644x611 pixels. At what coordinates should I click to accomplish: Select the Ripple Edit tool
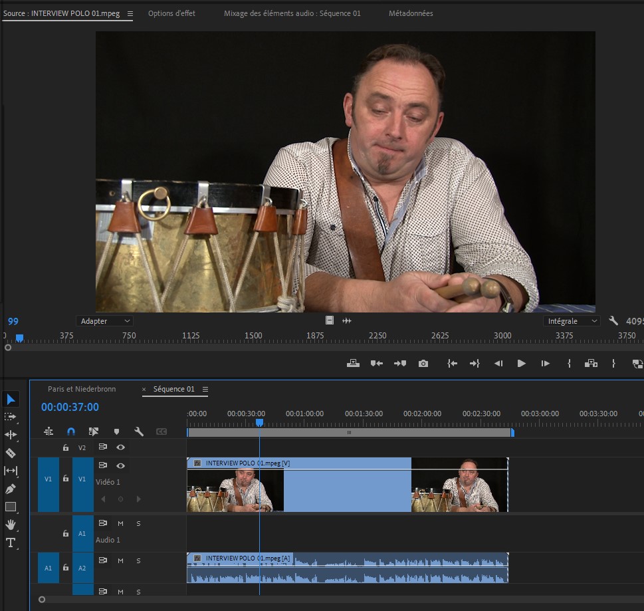click(11, 435)
